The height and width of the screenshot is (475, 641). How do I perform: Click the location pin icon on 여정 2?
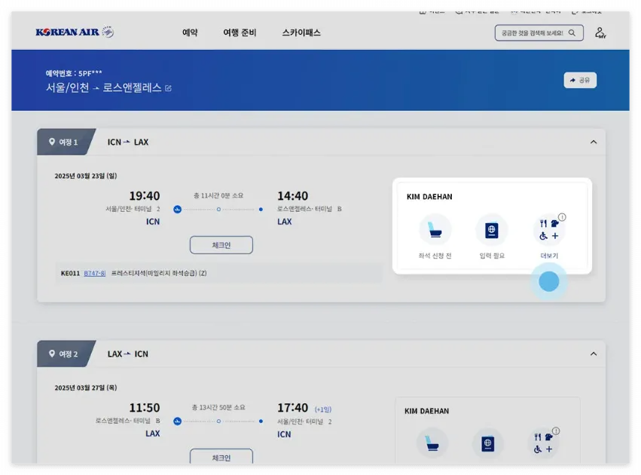[52, 354]
